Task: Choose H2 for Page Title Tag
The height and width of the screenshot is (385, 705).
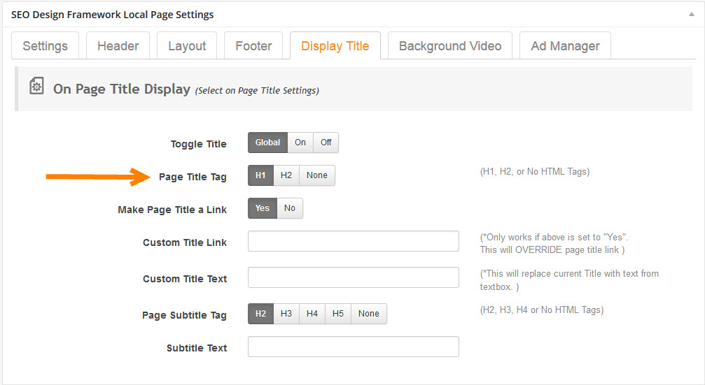Action: pyautogui.click(x=286, y=175)
